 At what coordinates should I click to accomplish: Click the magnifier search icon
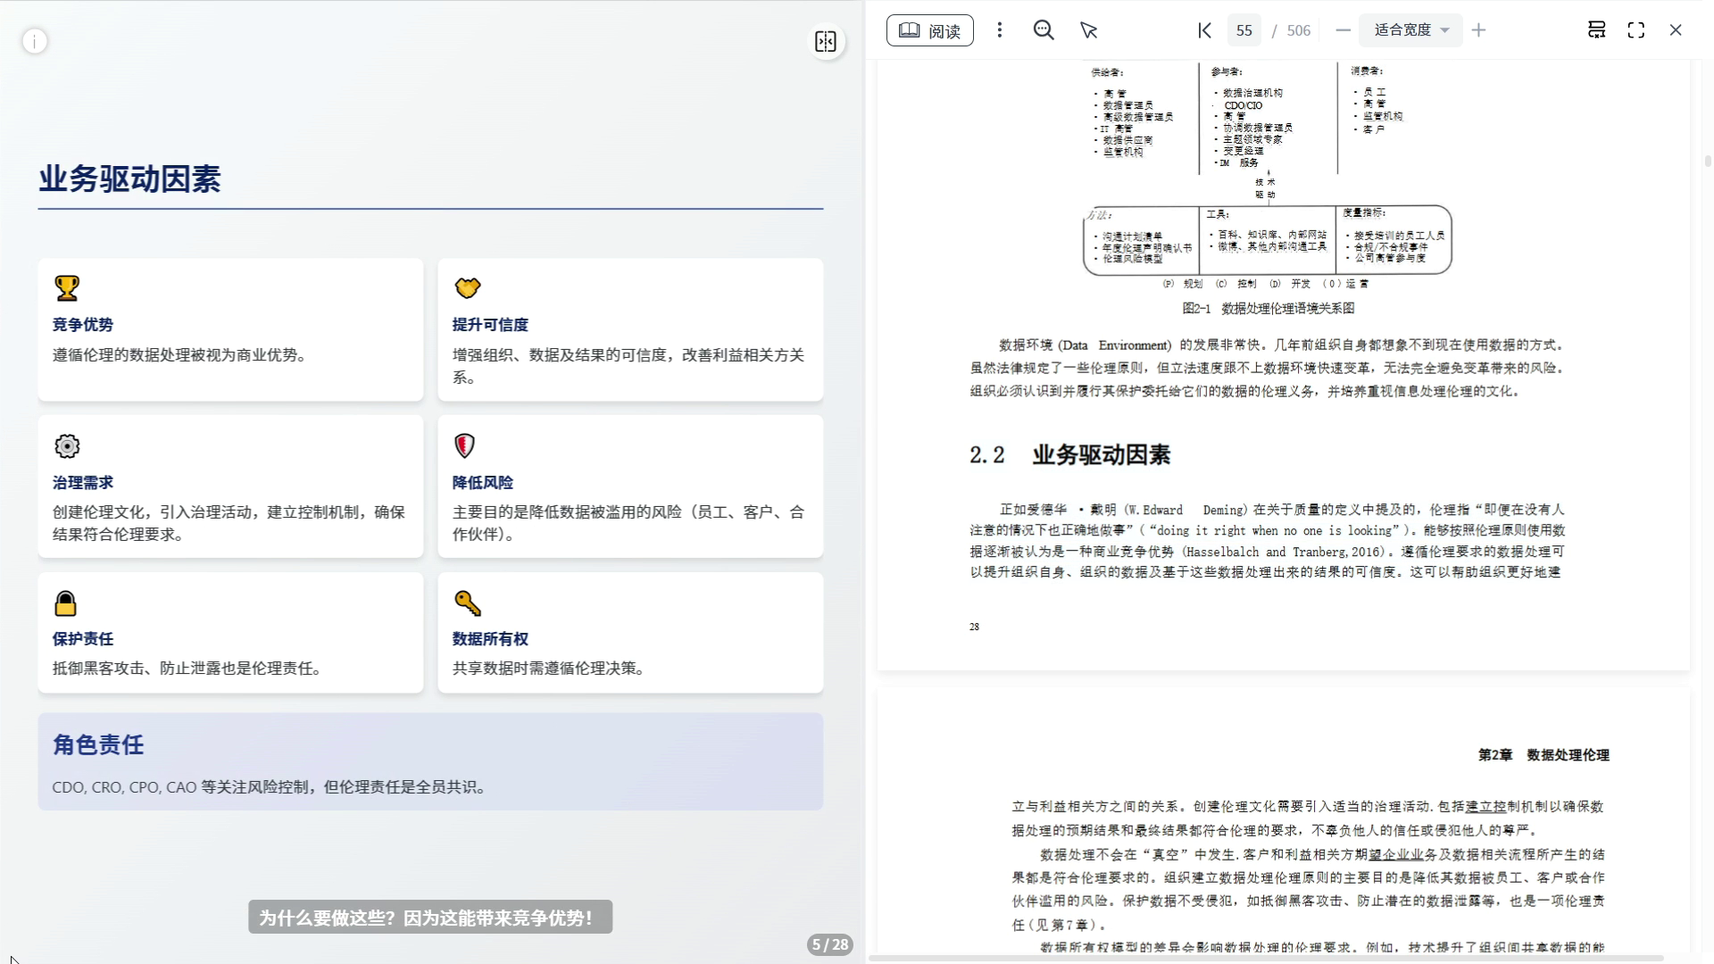(x=1043, y=30)
